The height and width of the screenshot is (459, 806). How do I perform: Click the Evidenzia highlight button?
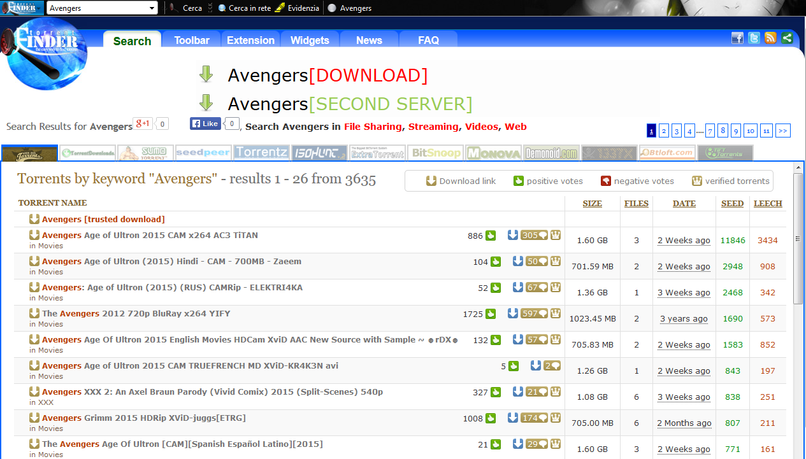pyautogui.click(x=298, y=8)
